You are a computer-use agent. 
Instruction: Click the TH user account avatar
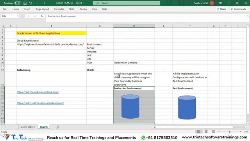click(212, 3)
